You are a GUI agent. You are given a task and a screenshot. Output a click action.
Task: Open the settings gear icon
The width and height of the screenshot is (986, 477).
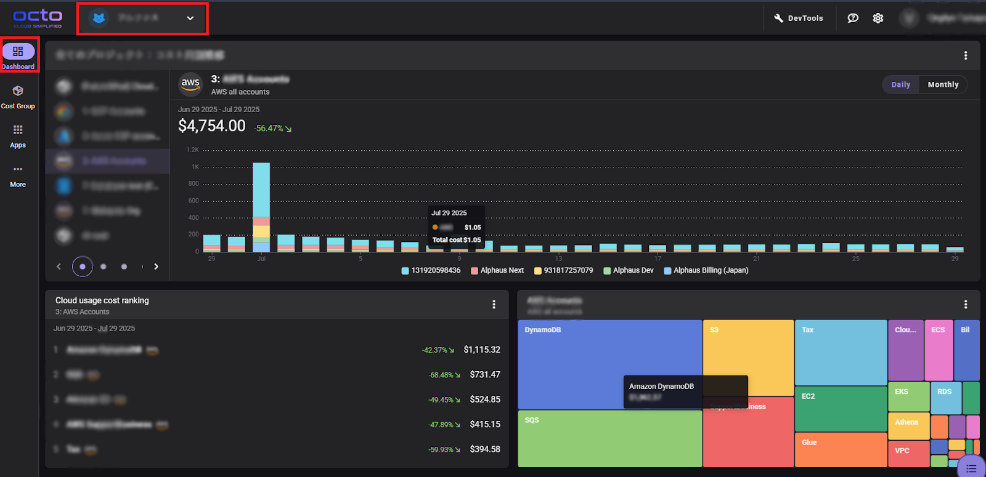click(x=878, y=18)
